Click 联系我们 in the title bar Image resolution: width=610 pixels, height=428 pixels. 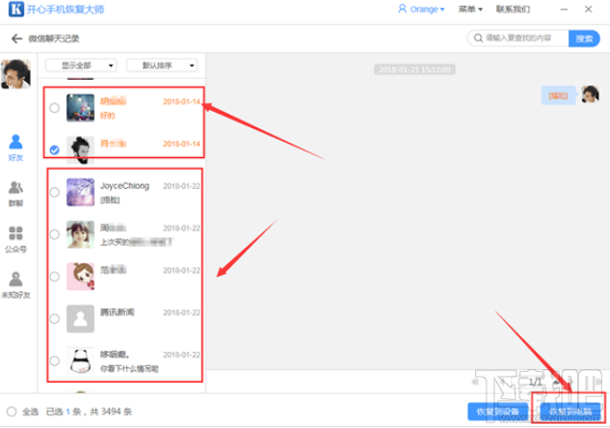[513, 9]
